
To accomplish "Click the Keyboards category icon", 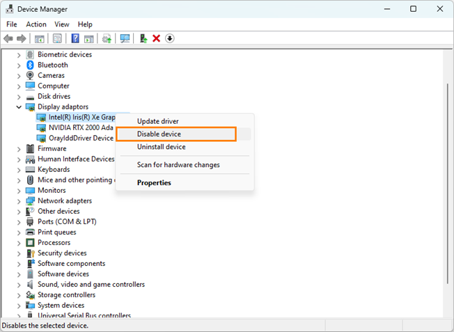I will pos(30,170).
